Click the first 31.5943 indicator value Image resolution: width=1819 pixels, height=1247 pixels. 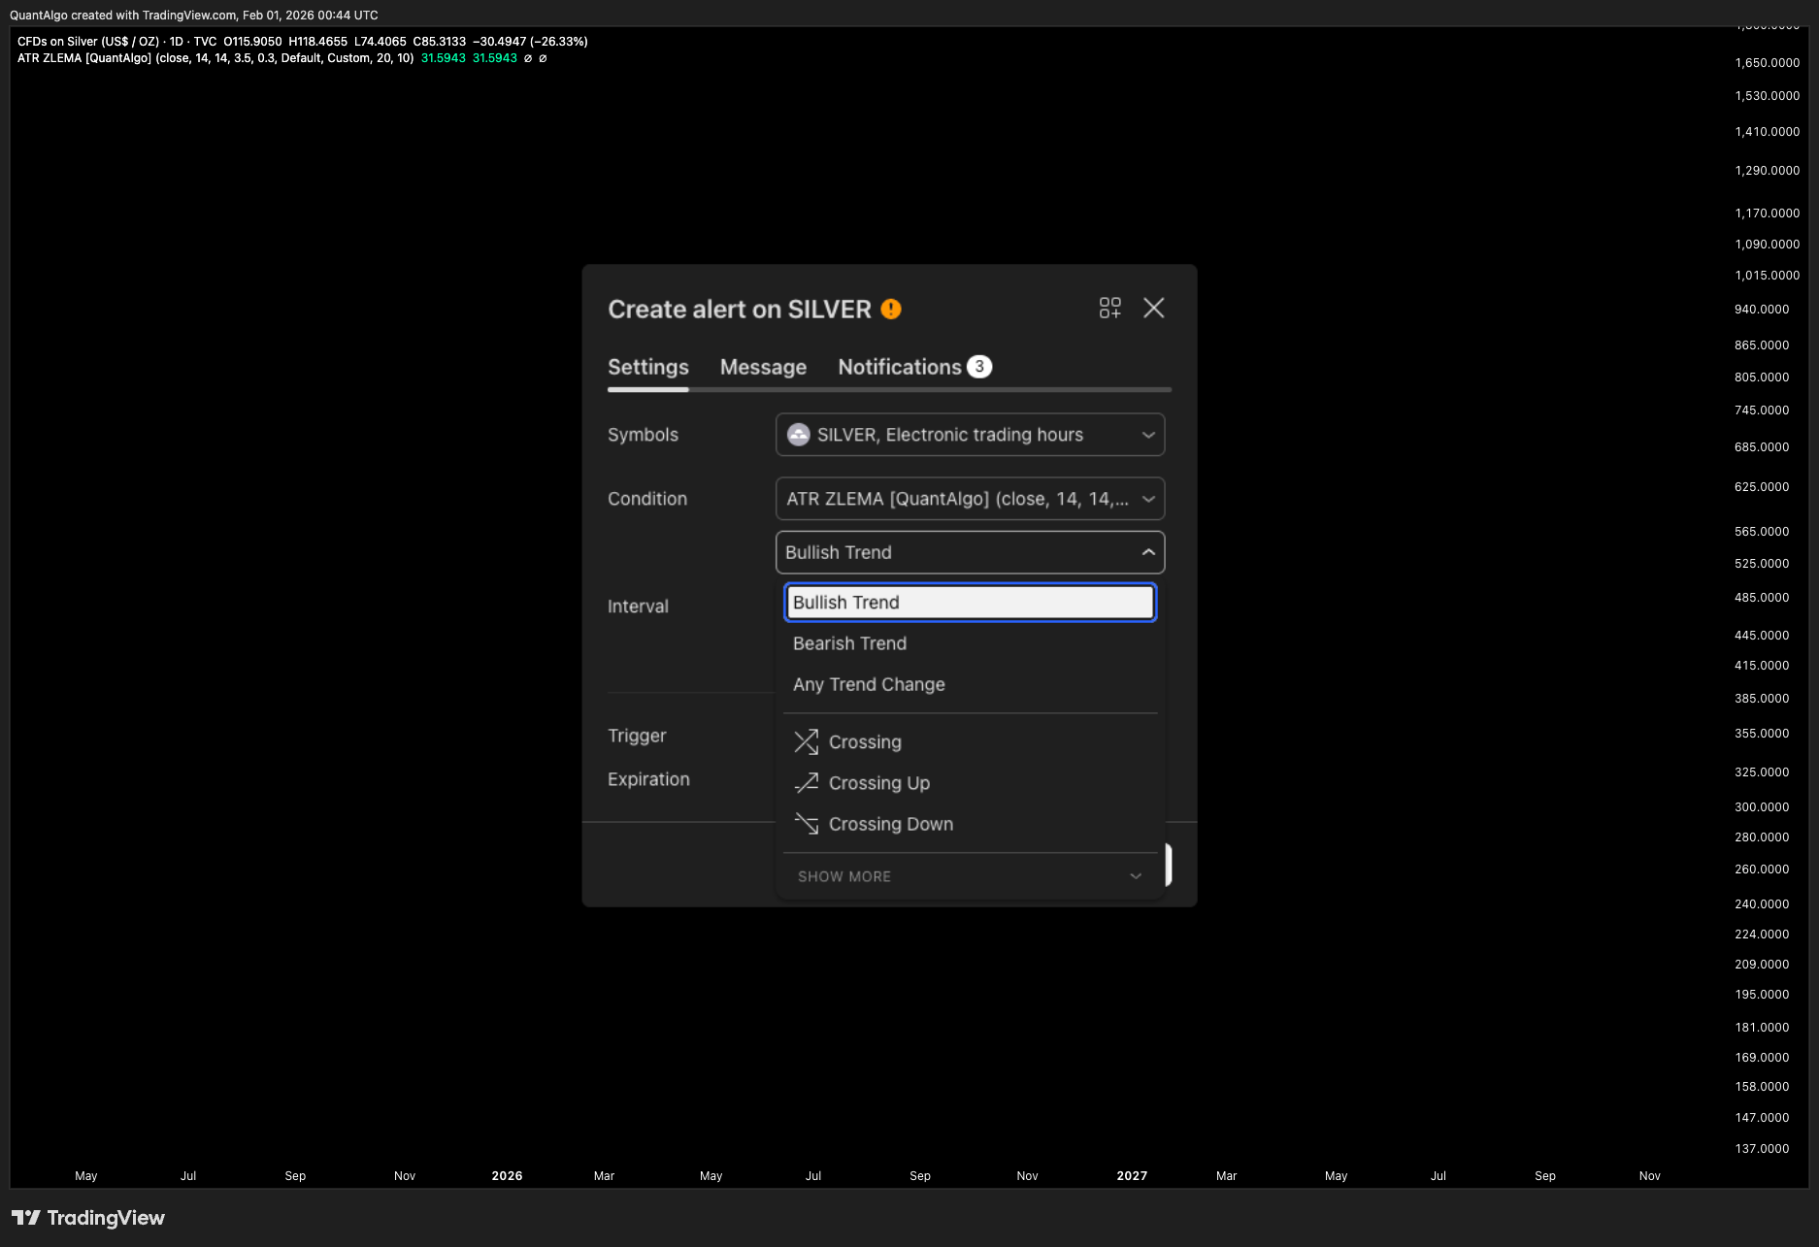point(444,58)
